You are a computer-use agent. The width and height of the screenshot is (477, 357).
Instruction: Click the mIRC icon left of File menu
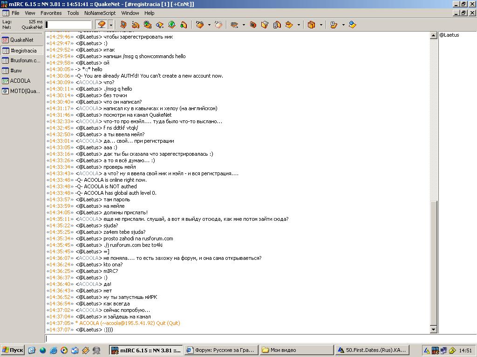pyautogui.click(x=5, y=13)
